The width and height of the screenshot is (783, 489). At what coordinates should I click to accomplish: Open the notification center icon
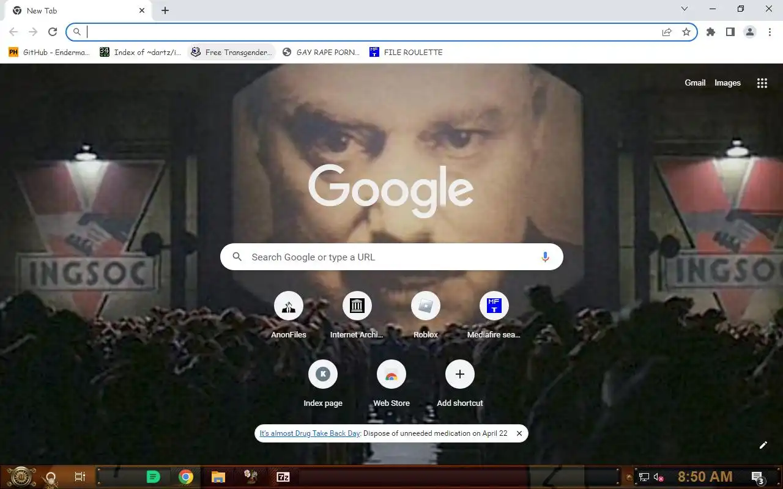point(757,477)
